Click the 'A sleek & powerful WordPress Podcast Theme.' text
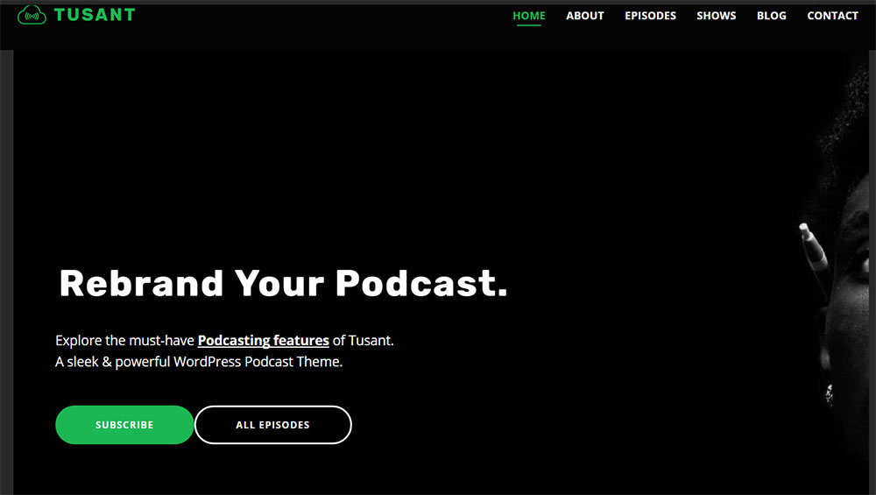The height and width of the screenshot is (495, 876). (x=199, y=362)
